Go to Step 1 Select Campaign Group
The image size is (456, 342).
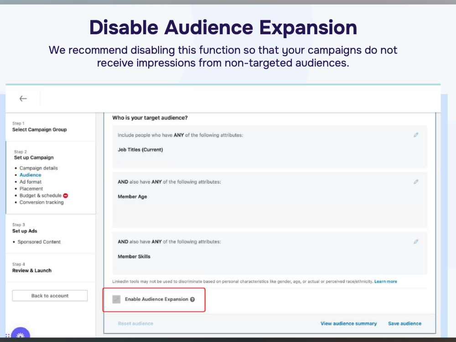click(39, 127)
